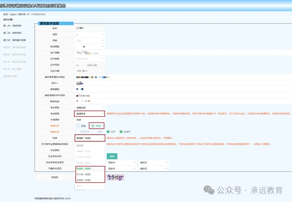
Task: Go to step 第三步：填写基本信息
Action: pos(15,40)
